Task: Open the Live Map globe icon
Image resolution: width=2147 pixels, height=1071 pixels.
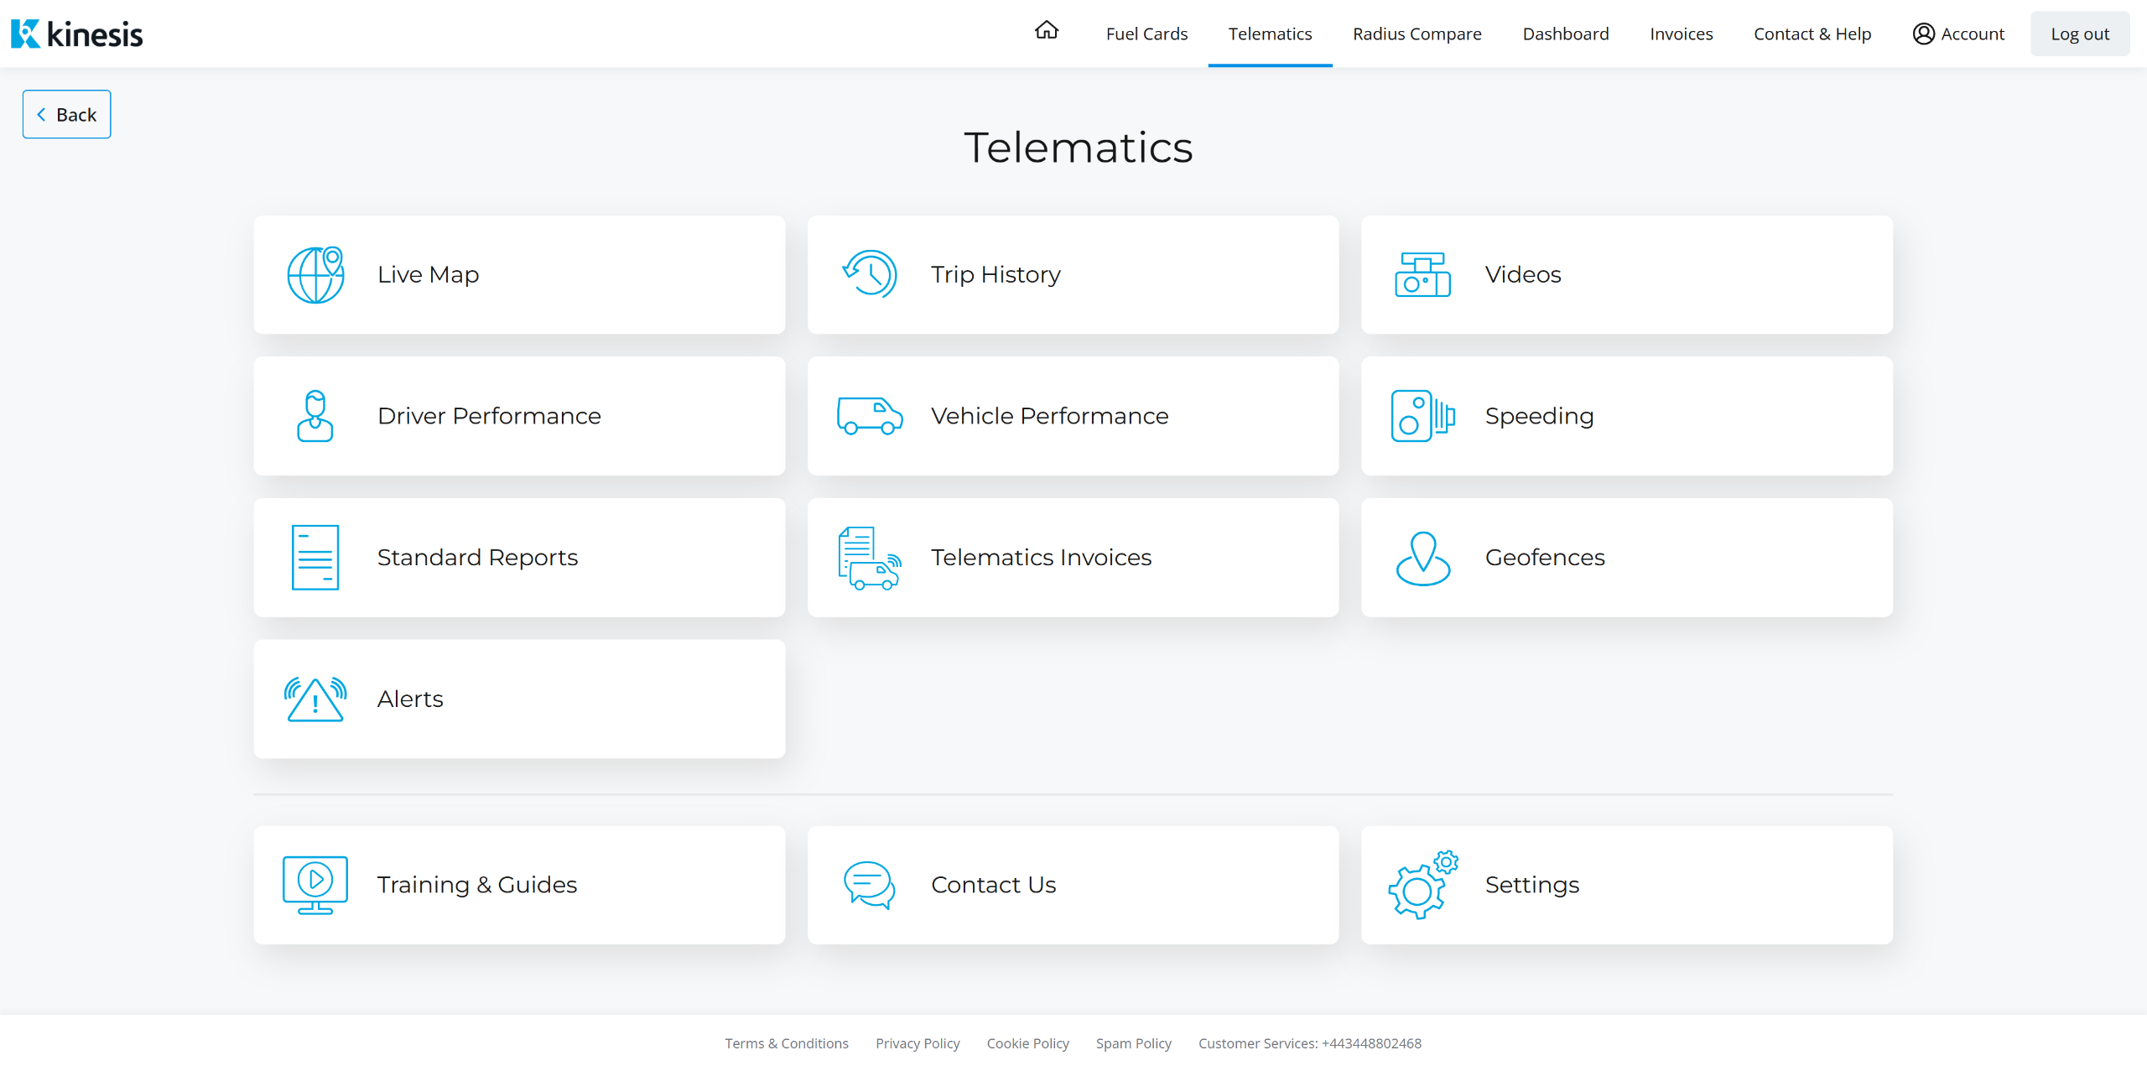Action: click(315, 274)
